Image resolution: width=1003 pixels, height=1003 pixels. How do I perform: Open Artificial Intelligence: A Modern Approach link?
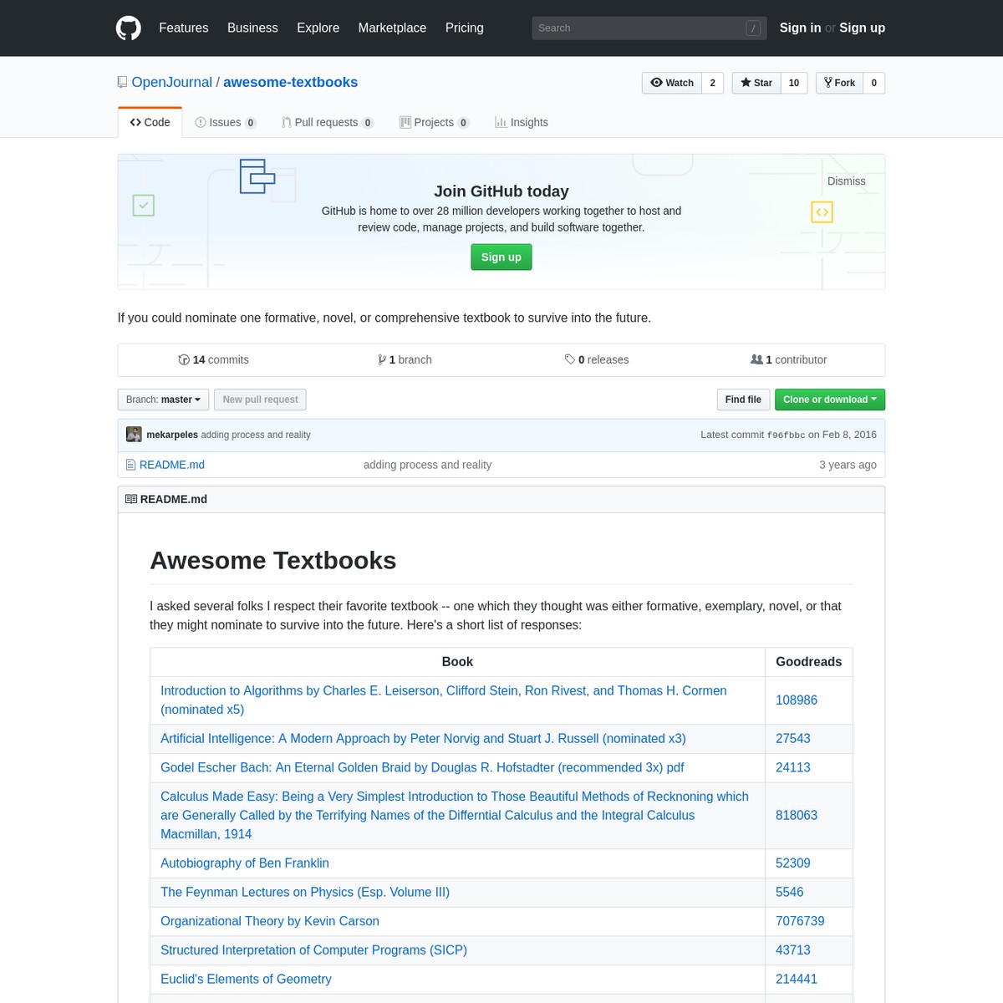click(423, 739)
